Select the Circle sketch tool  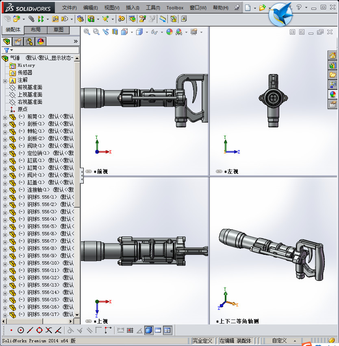pyautogui.click(x=20, y=330)
